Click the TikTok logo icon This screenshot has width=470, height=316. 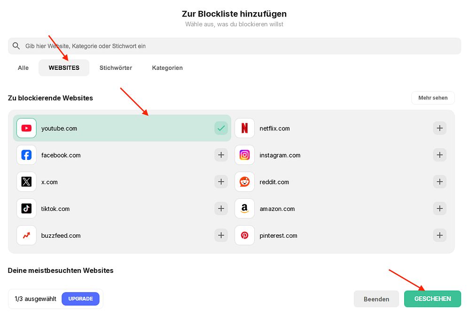[x=26, y=208]
